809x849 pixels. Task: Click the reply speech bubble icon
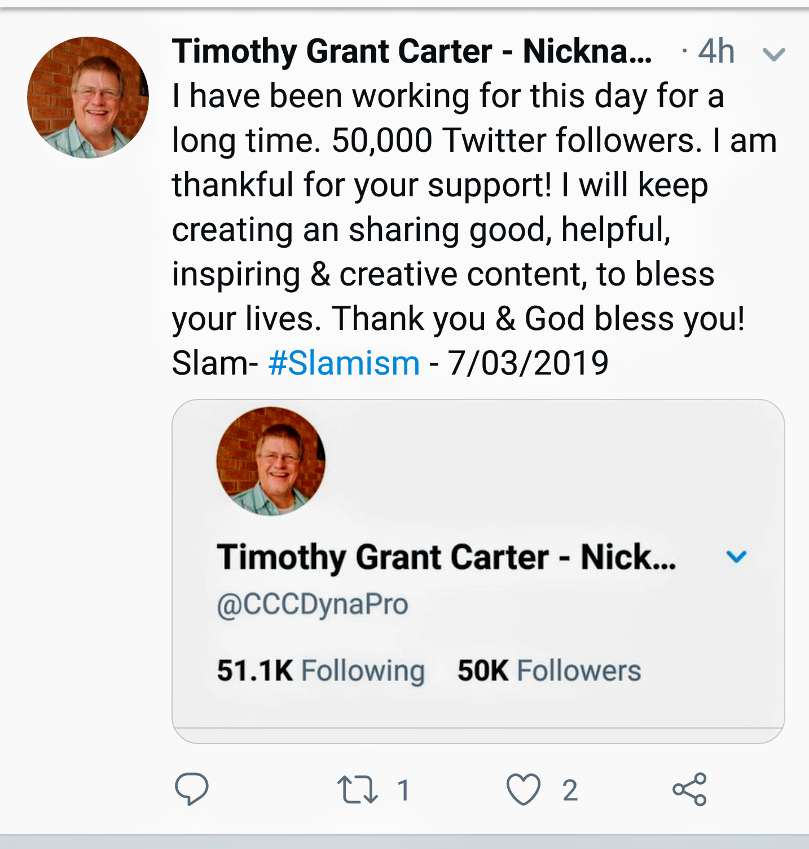click(192, 789)
